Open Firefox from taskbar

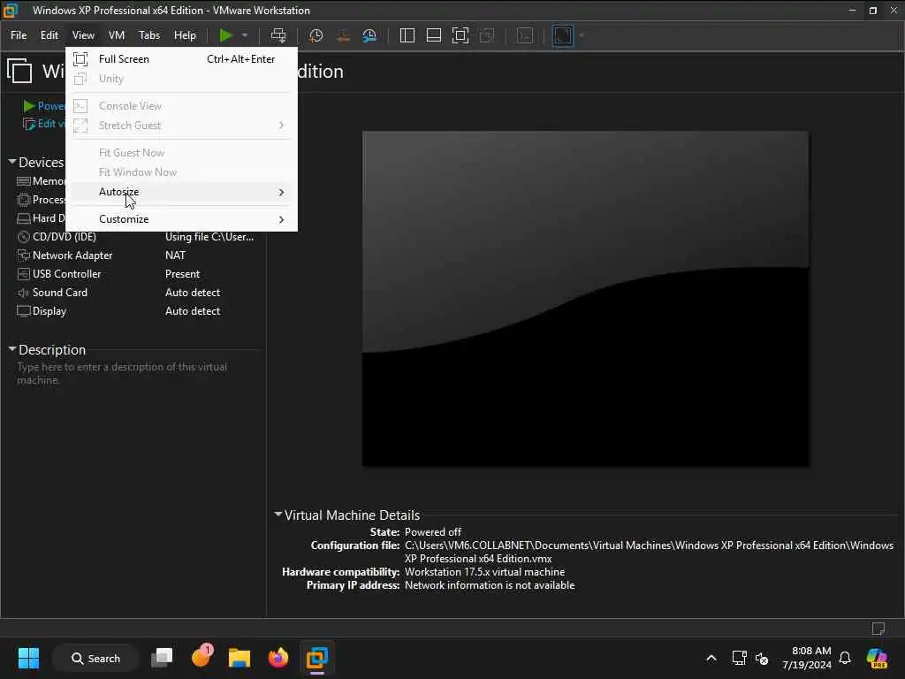point(278,658)
